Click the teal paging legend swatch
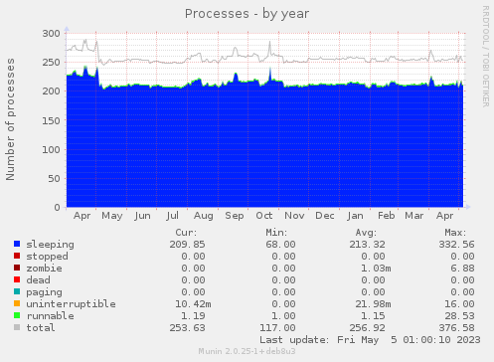The width and height of the screenshot is (494, 362). pos(17,291)
